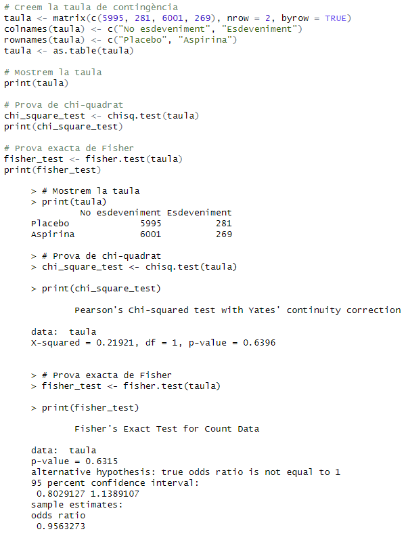Click the fisher.test(taula) script line
The width and height of the screenshot is (408, 538).
pos(93,159)
